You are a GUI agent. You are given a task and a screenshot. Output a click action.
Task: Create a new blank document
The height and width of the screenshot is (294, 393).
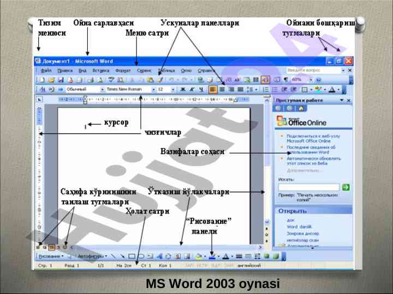(42, 80)
